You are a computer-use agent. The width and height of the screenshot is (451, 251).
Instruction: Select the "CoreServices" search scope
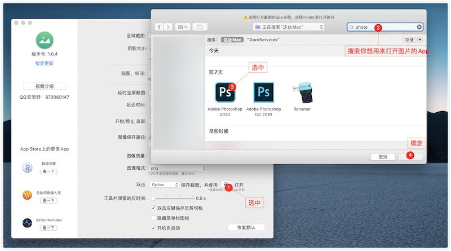(263, 39)
